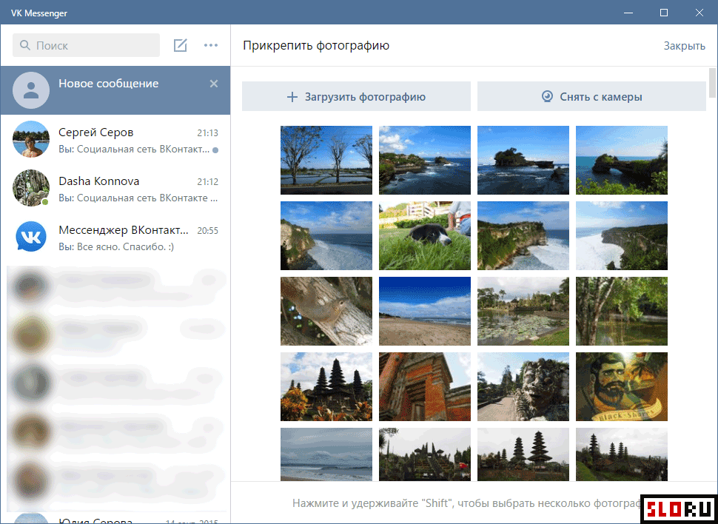Select the sandy beach photo
Viewport: 718px width, 524px height.
tap(425, 311)
